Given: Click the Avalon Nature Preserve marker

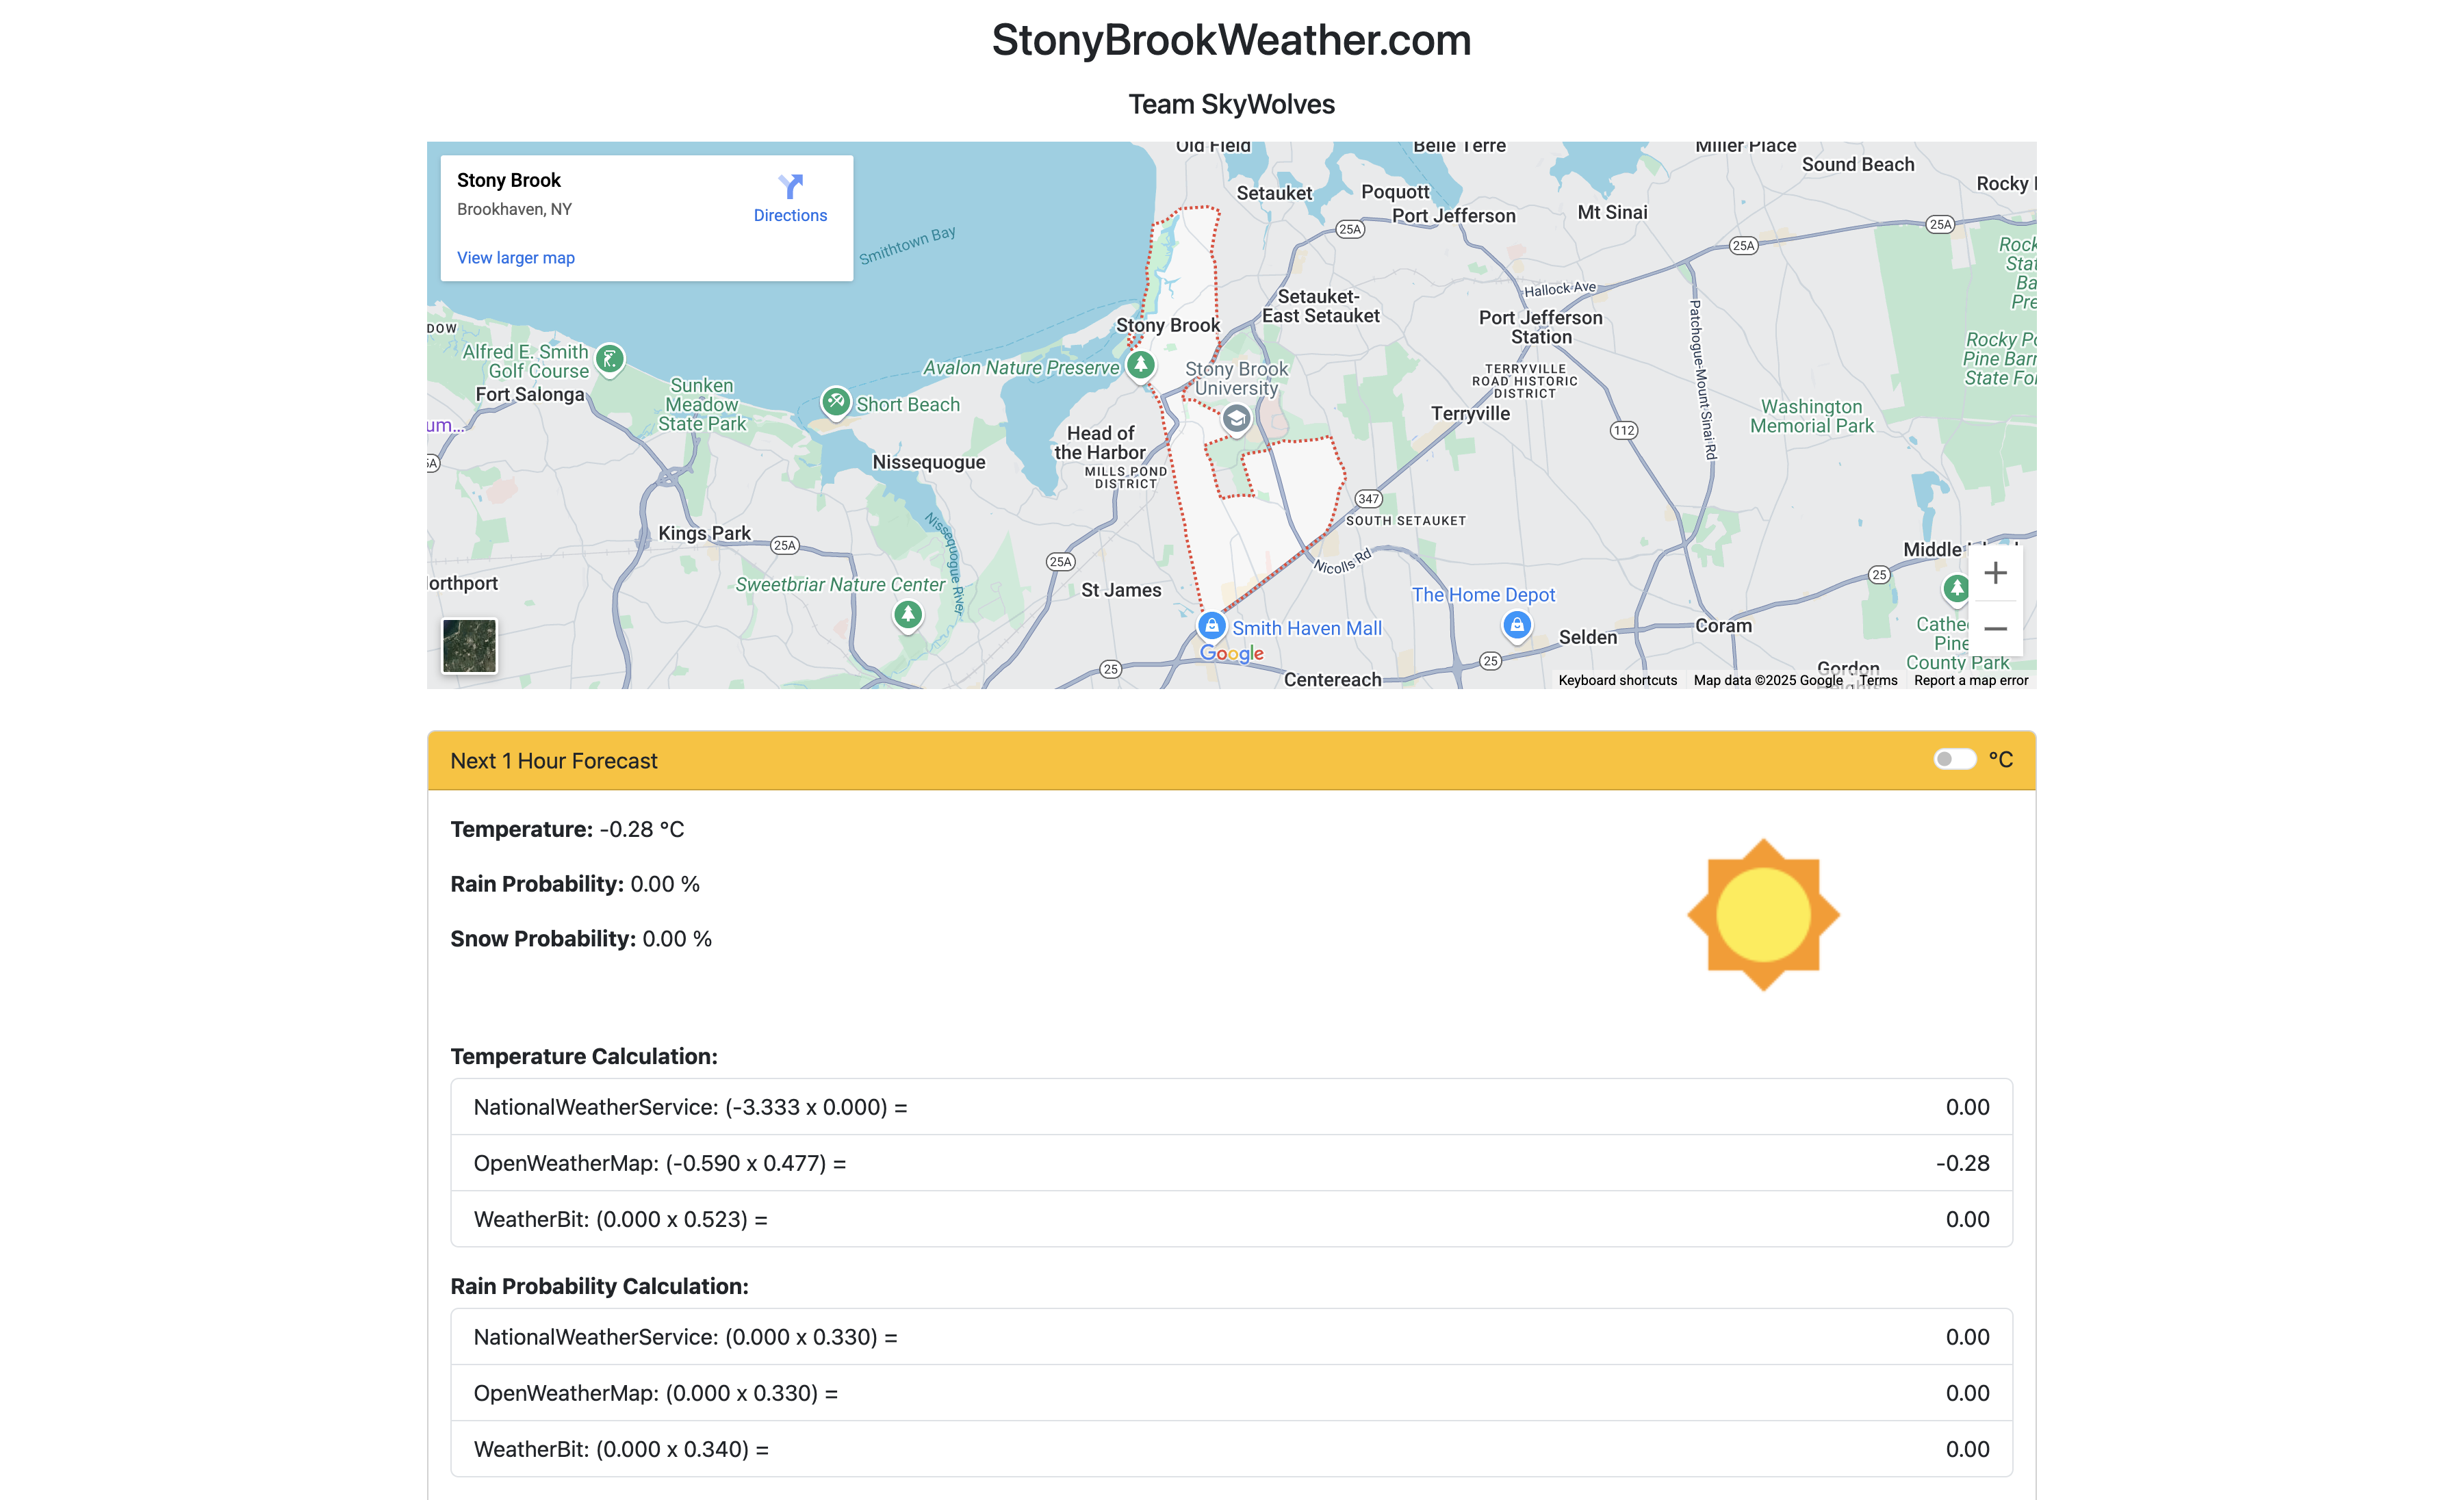Looking at the screenshot, I should 1140,365.
